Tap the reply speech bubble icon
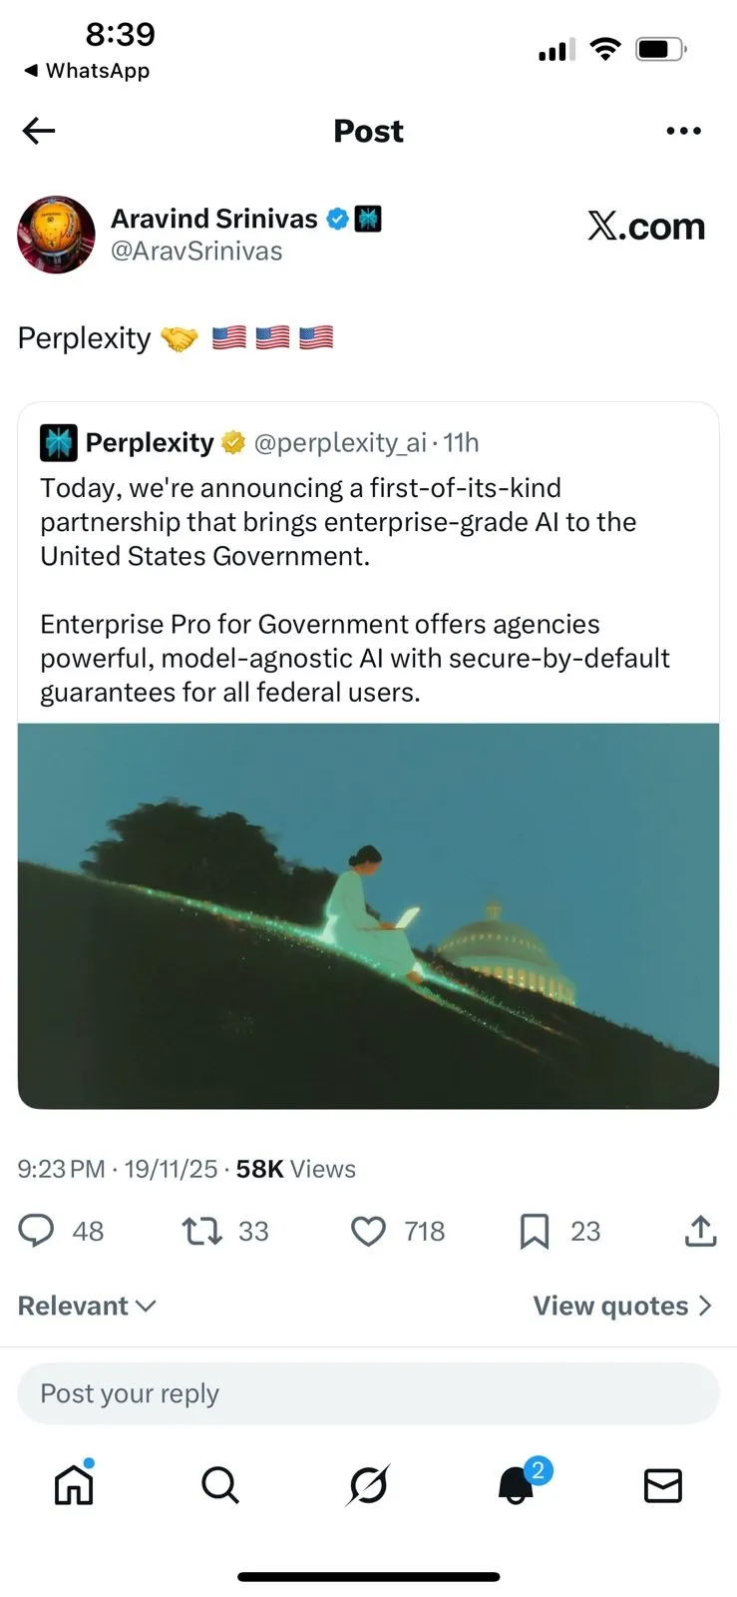Screen dimensions: 737x1597 (x=37, y=1231)
